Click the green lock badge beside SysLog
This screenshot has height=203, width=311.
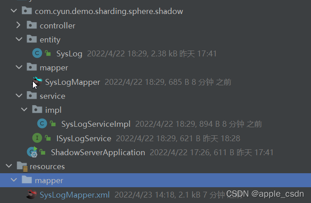(48, 53)
